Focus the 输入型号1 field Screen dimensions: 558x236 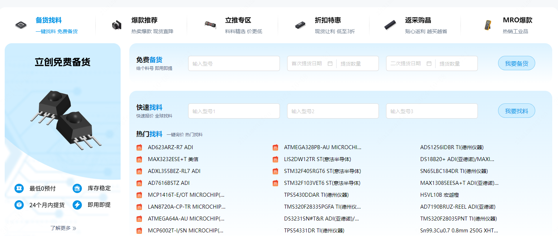234,111
